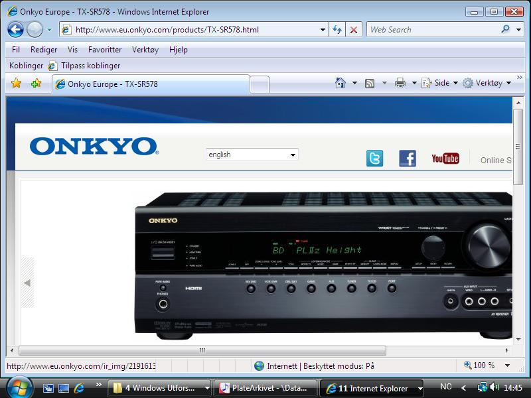Viewport: 531px width, 398px height.
Task: Expand the Home button dropdown arrow
Action: point(354,83)
